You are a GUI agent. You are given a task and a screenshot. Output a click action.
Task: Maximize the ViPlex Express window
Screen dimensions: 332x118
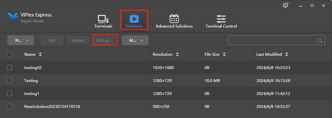[312, 6]
